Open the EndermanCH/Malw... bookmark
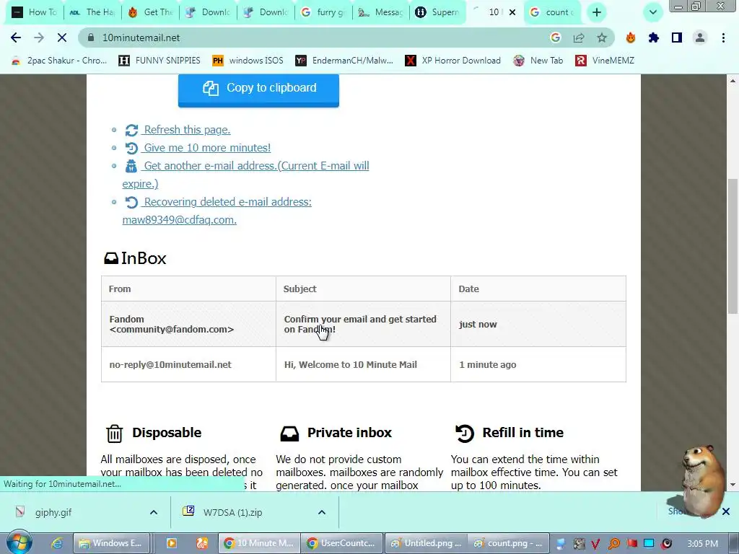 click(344, 61)
